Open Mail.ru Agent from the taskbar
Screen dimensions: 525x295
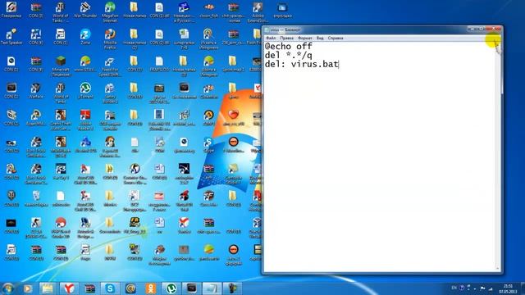[130, 288]
